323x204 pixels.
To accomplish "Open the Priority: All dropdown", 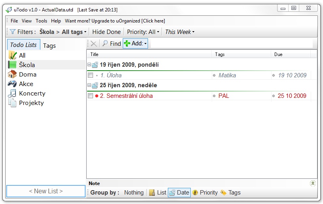I will 143,32.
